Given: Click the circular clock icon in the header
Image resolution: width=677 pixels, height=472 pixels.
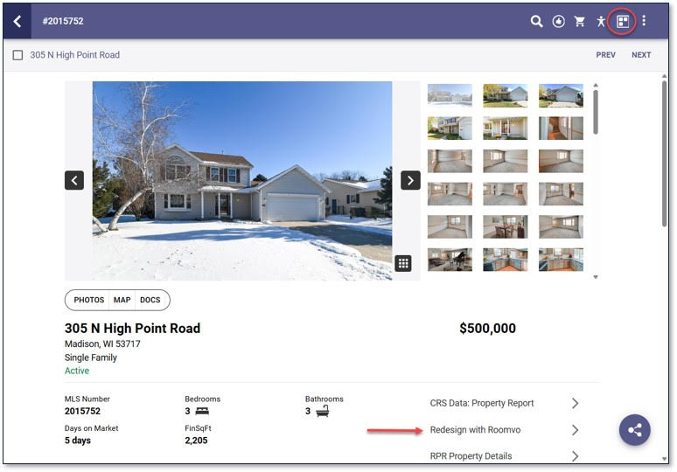Looking at the screenshot, I should tap(558, 21).
